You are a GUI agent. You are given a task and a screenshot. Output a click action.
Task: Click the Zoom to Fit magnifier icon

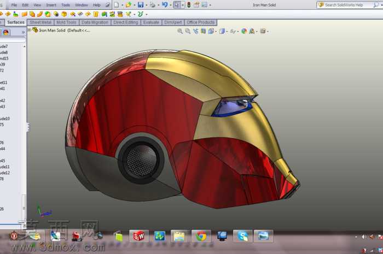tap(180, 31)
